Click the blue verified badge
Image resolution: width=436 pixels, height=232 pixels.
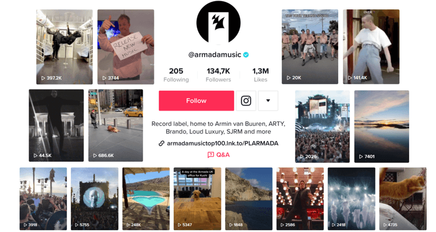[246, 55]
